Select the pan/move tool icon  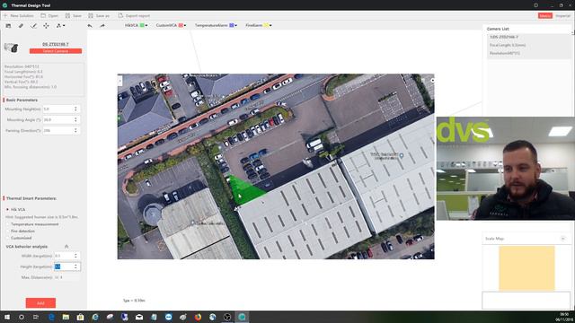(46, 26)
